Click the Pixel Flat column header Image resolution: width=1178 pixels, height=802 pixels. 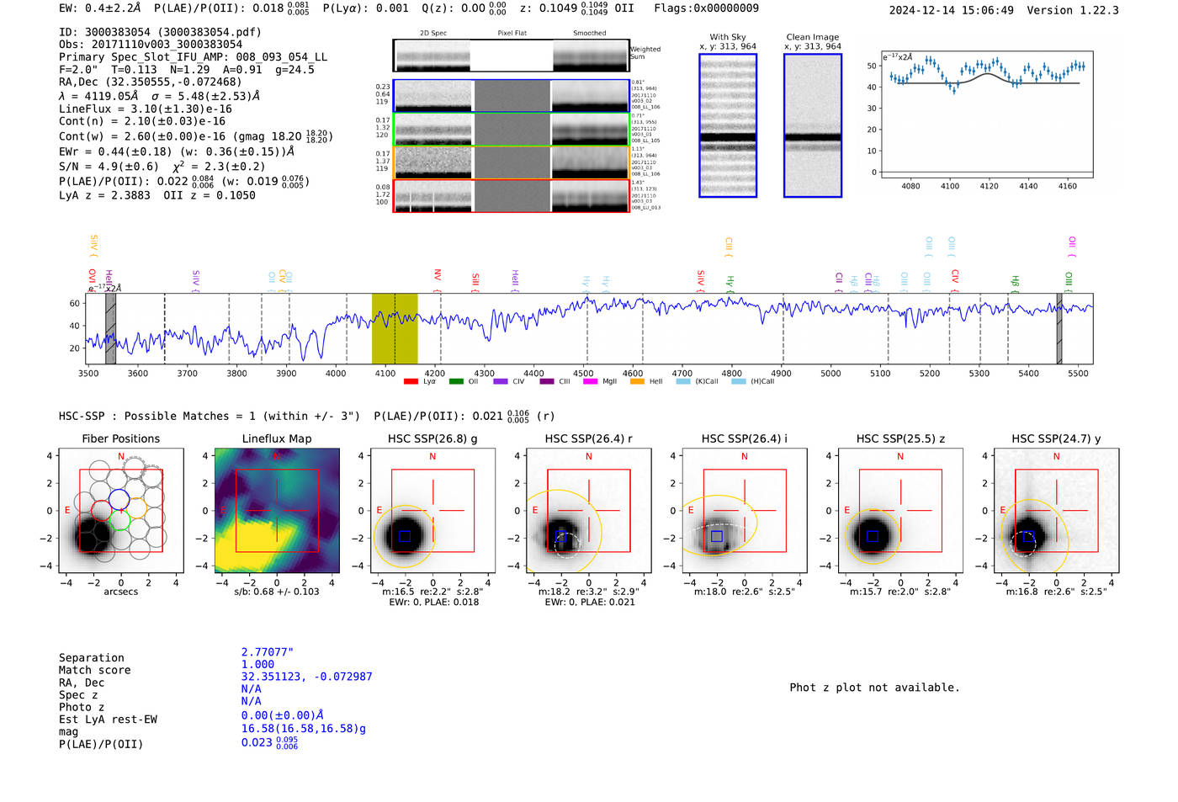(x=512, y=34)
